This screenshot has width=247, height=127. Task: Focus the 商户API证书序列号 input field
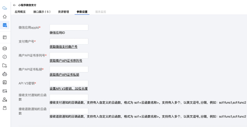(69, 55)
